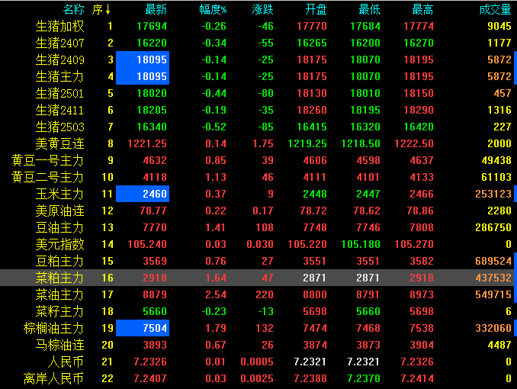Select the 离岸人民币 row name

53,379
